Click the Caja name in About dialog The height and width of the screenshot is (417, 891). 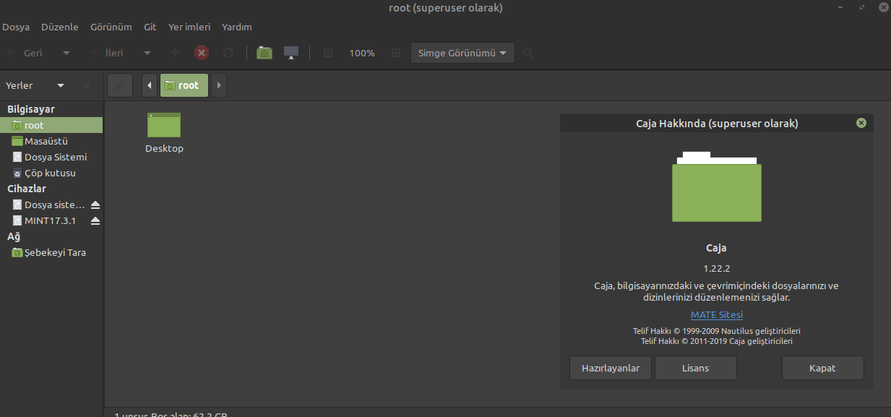(x=716, y=248)
